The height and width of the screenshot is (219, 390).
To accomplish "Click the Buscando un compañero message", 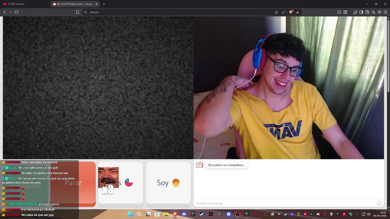I will click(227, 165).
